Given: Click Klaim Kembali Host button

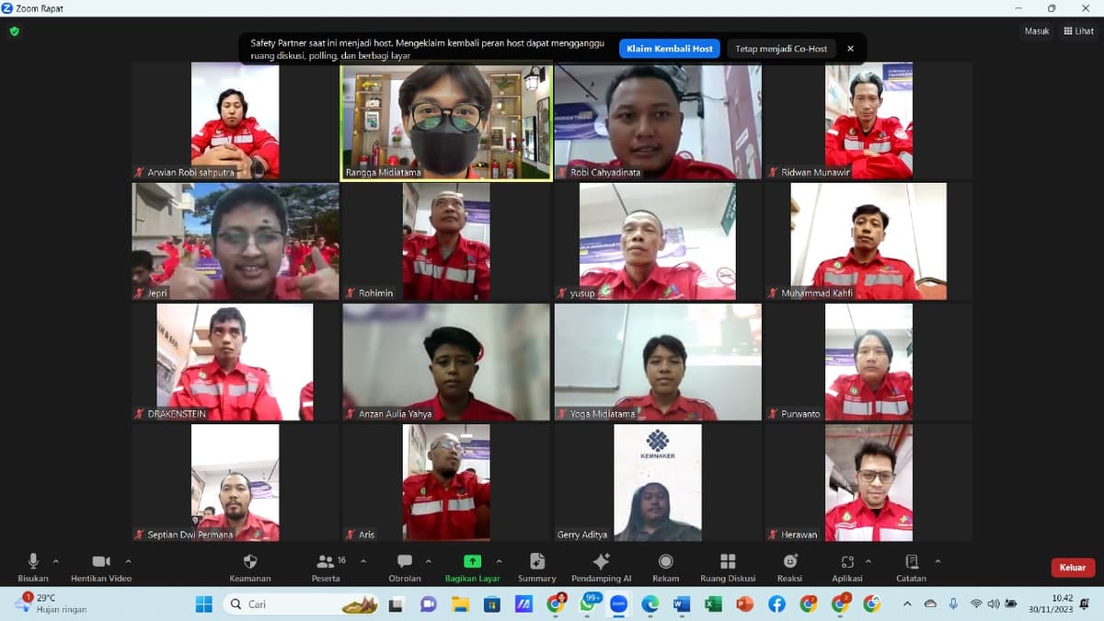Looking at the screenshot, I should pyautogui.click(x=669, y=49).
